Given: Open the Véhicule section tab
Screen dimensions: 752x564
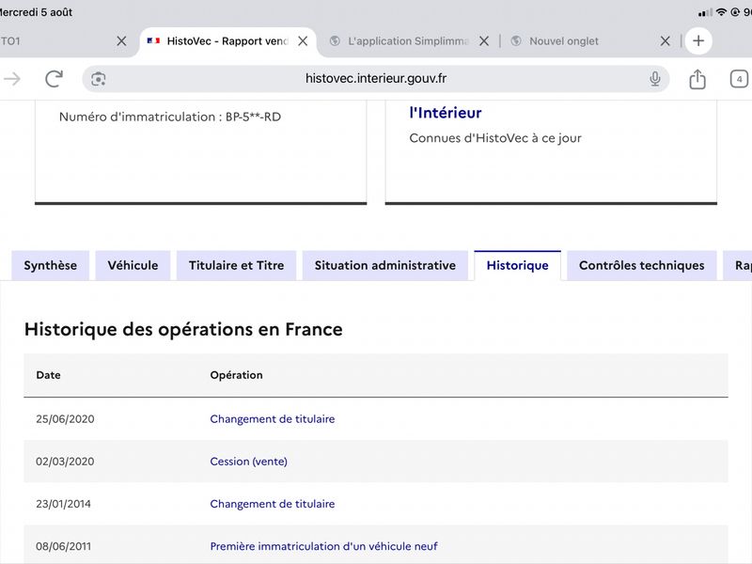Looking at the screenshot, I should click(133, 265).
